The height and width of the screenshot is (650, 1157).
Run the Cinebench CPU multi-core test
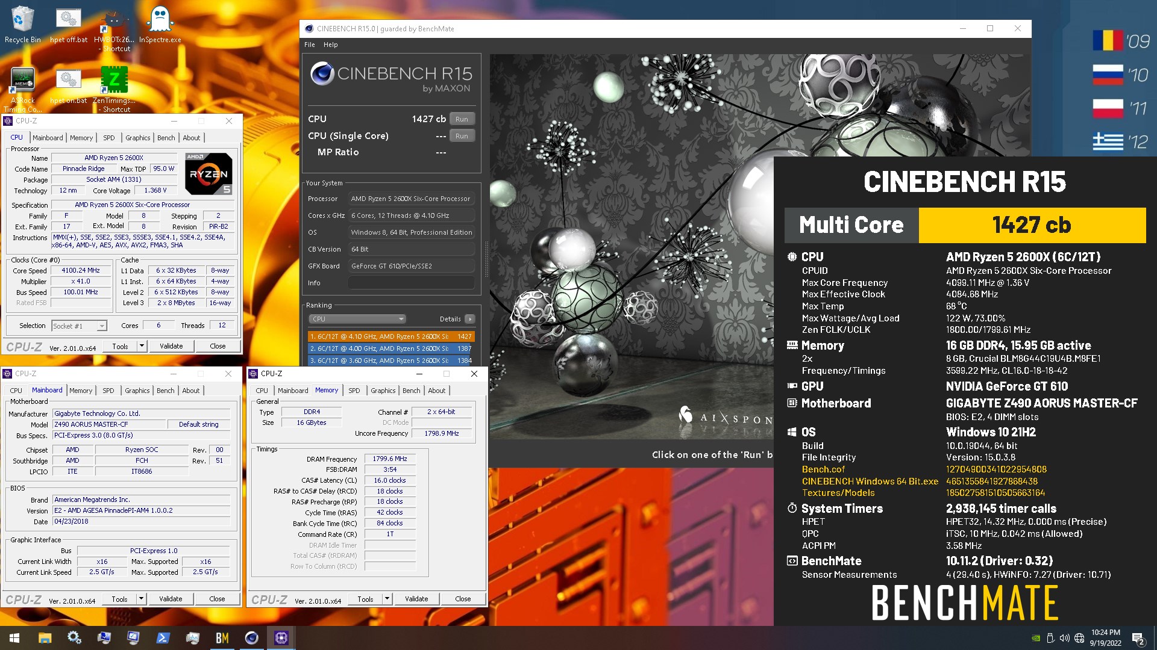coord(462,119)
